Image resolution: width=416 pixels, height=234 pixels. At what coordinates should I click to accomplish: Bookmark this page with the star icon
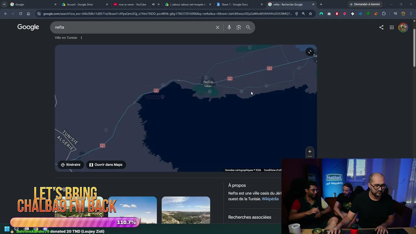310,14
